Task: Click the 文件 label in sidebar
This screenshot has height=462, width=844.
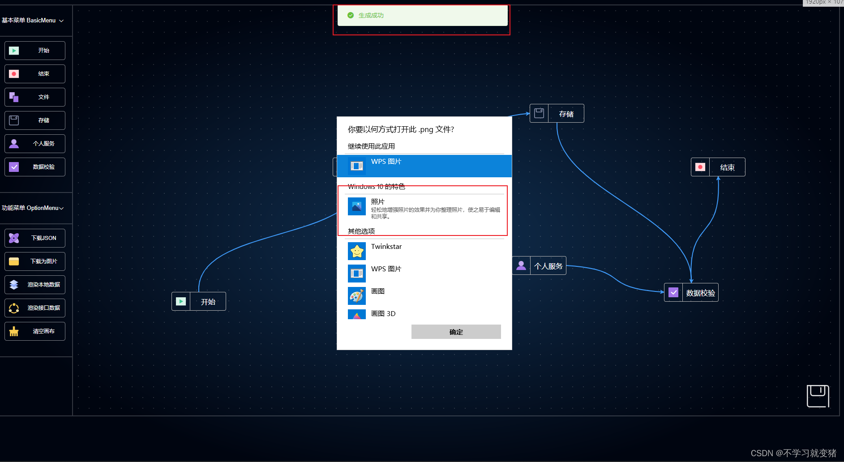Action: pyautogui.click(x=44, y=97)
